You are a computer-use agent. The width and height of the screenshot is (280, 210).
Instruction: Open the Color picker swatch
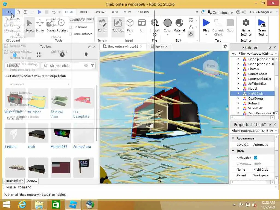168,23
